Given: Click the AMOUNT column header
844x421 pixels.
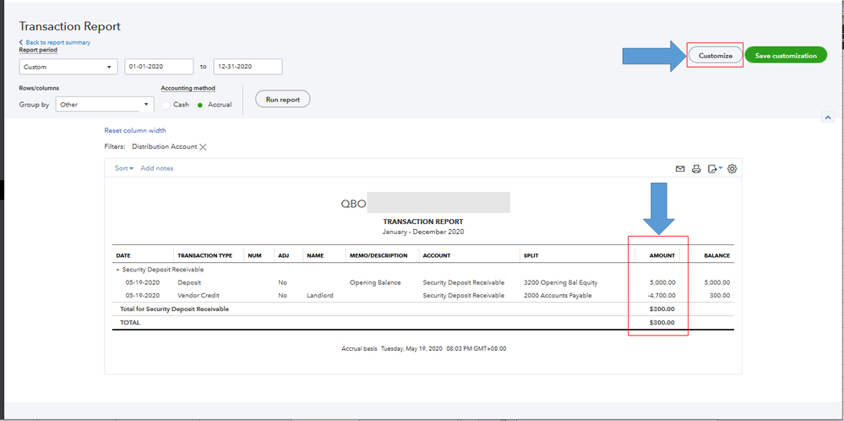Looking at the screenshot, I should (x=662, y=255).
